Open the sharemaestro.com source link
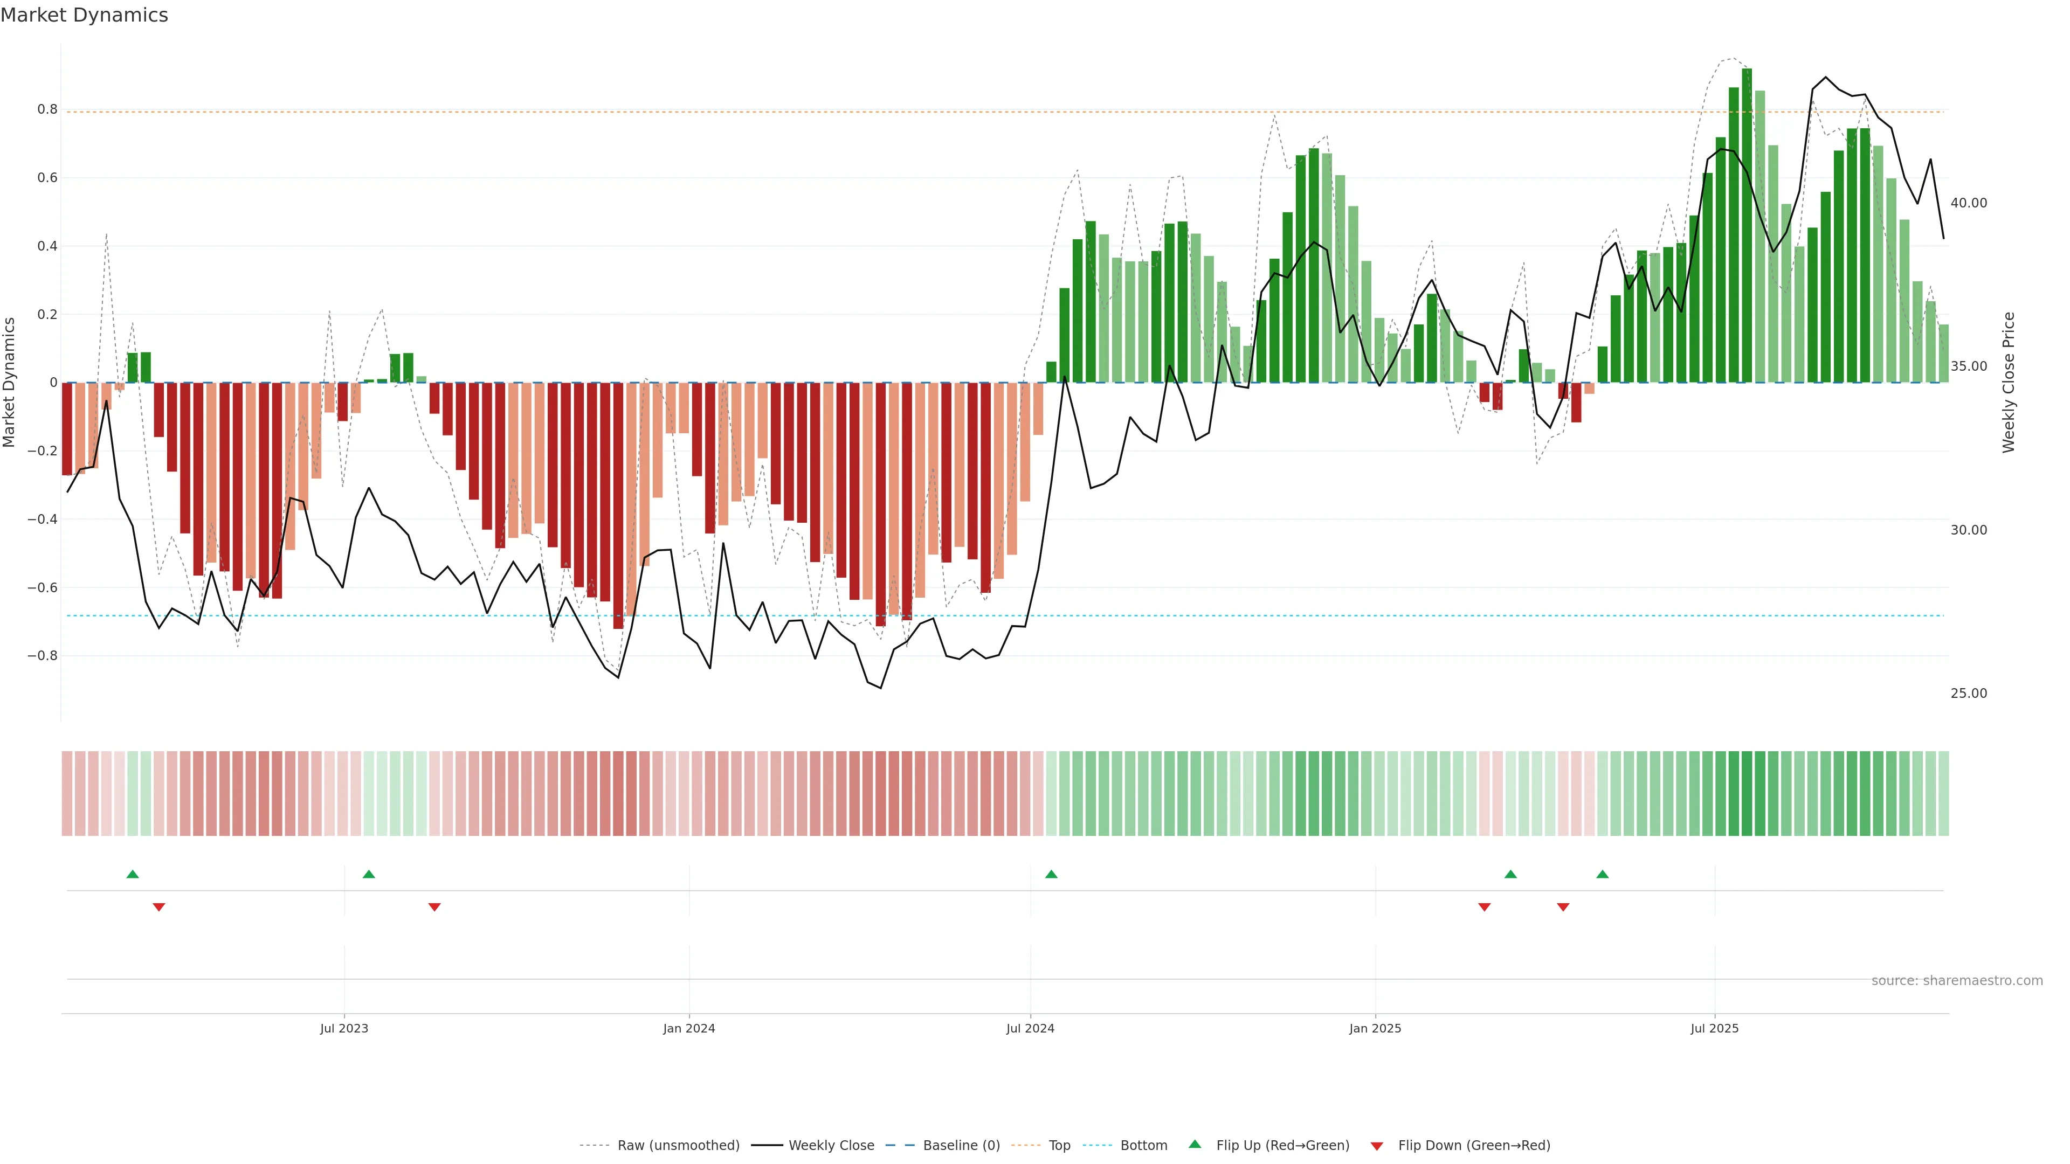Viewport: 2070px width, 1164px height. [1957, 981]
